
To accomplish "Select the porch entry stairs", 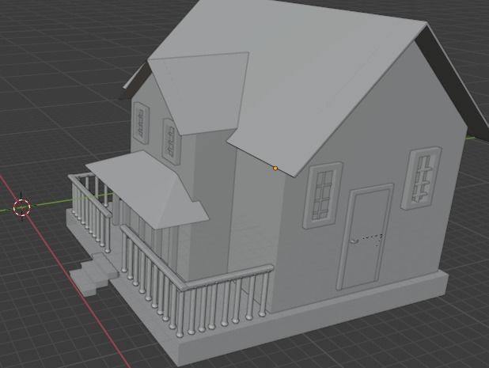I will [93, 274].
